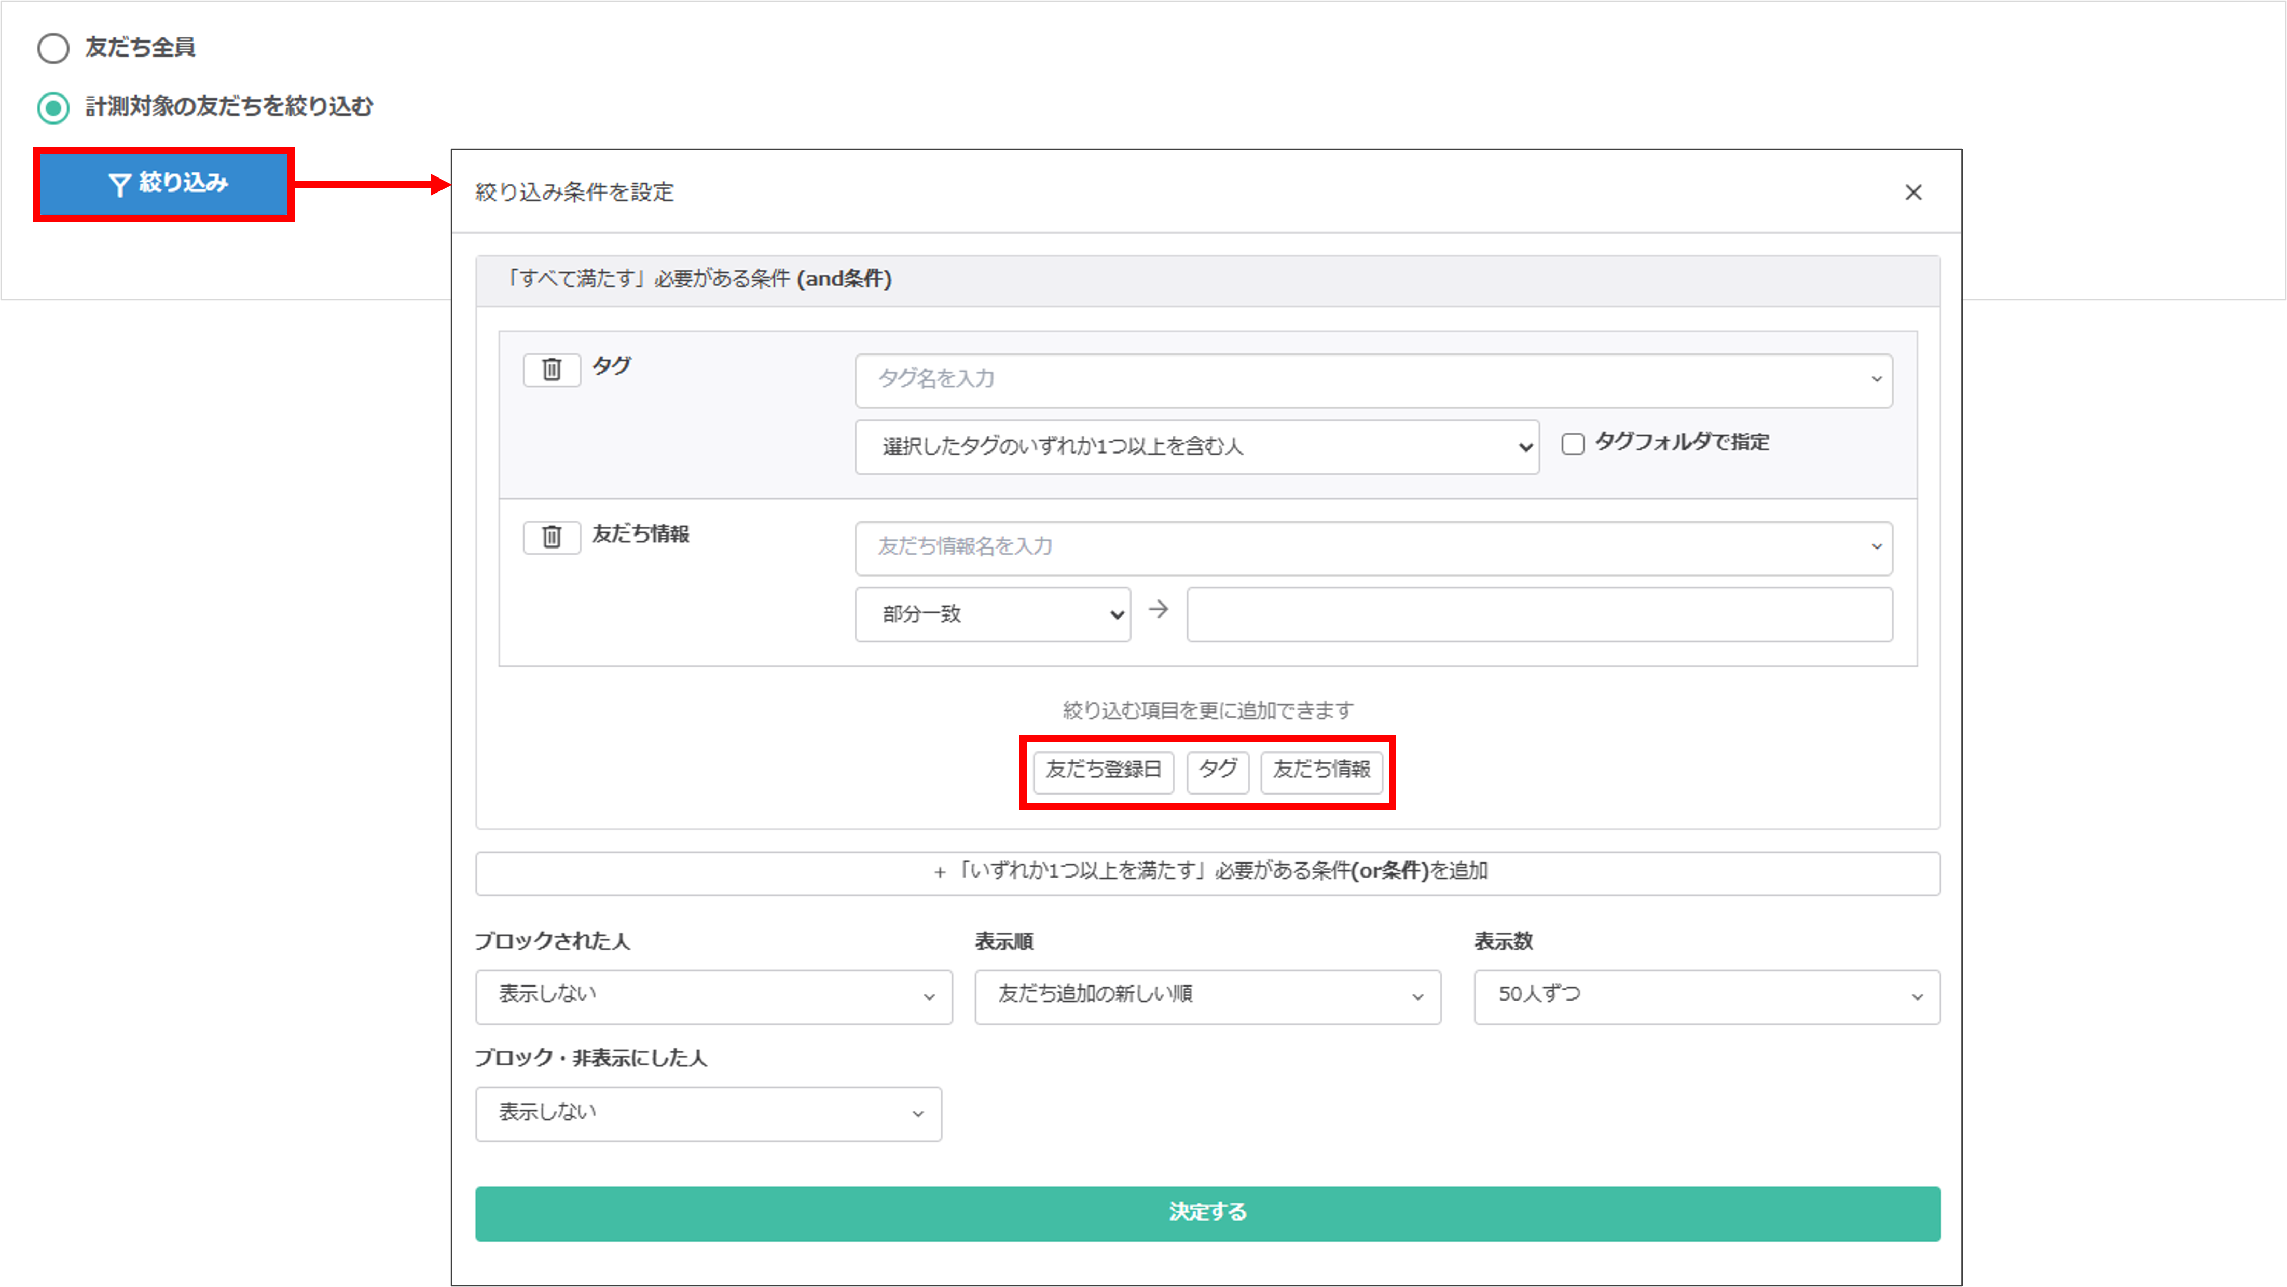Select the 友だち全員 radio option
The height and width of the screenshot is (1287, 2287).
[x=53, y=49]
